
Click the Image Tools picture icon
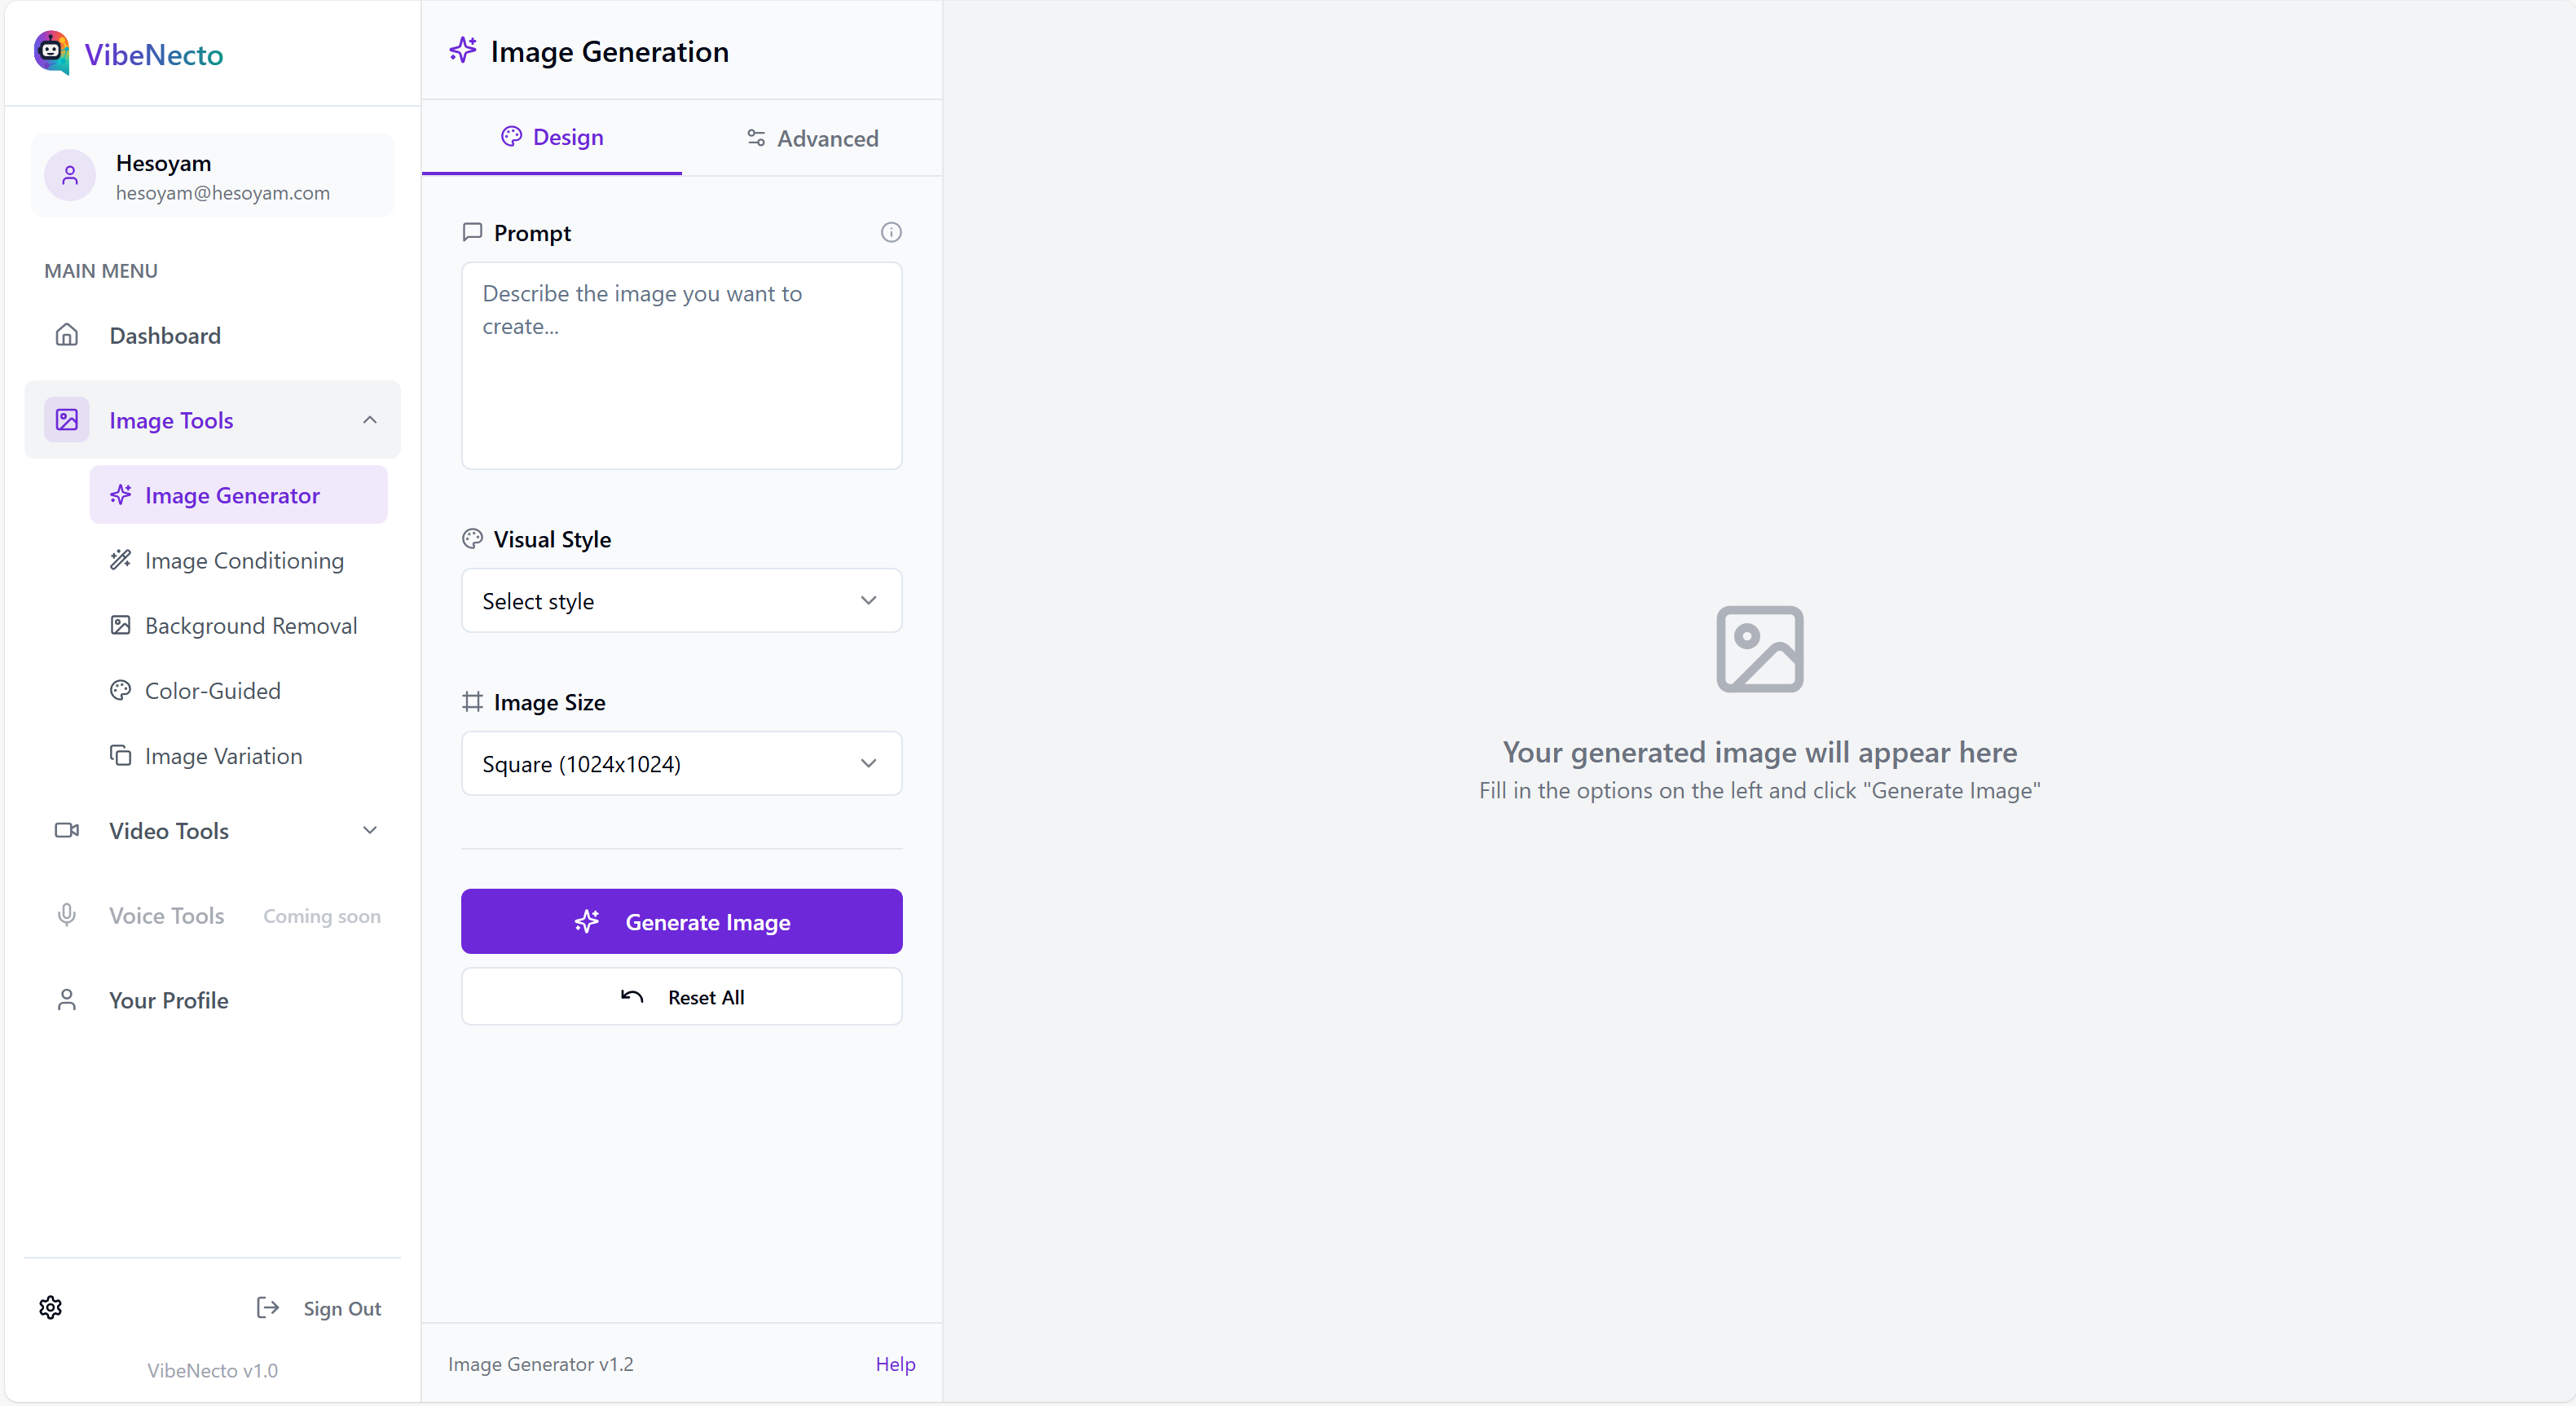pos(67,420)
